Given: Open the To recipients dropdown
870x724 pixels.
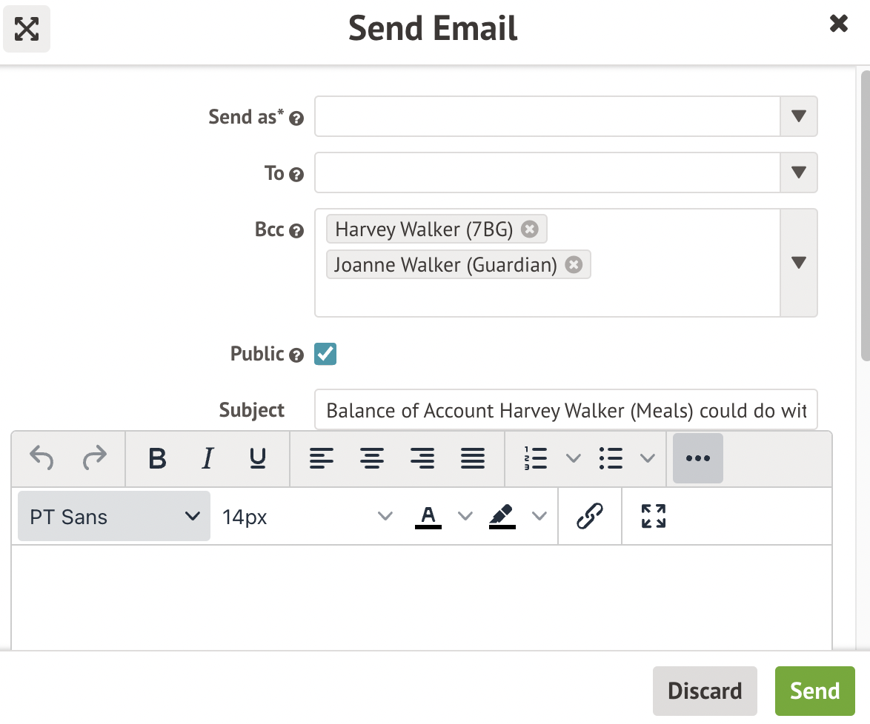Looking at the screenshot, I should [798, 172].
